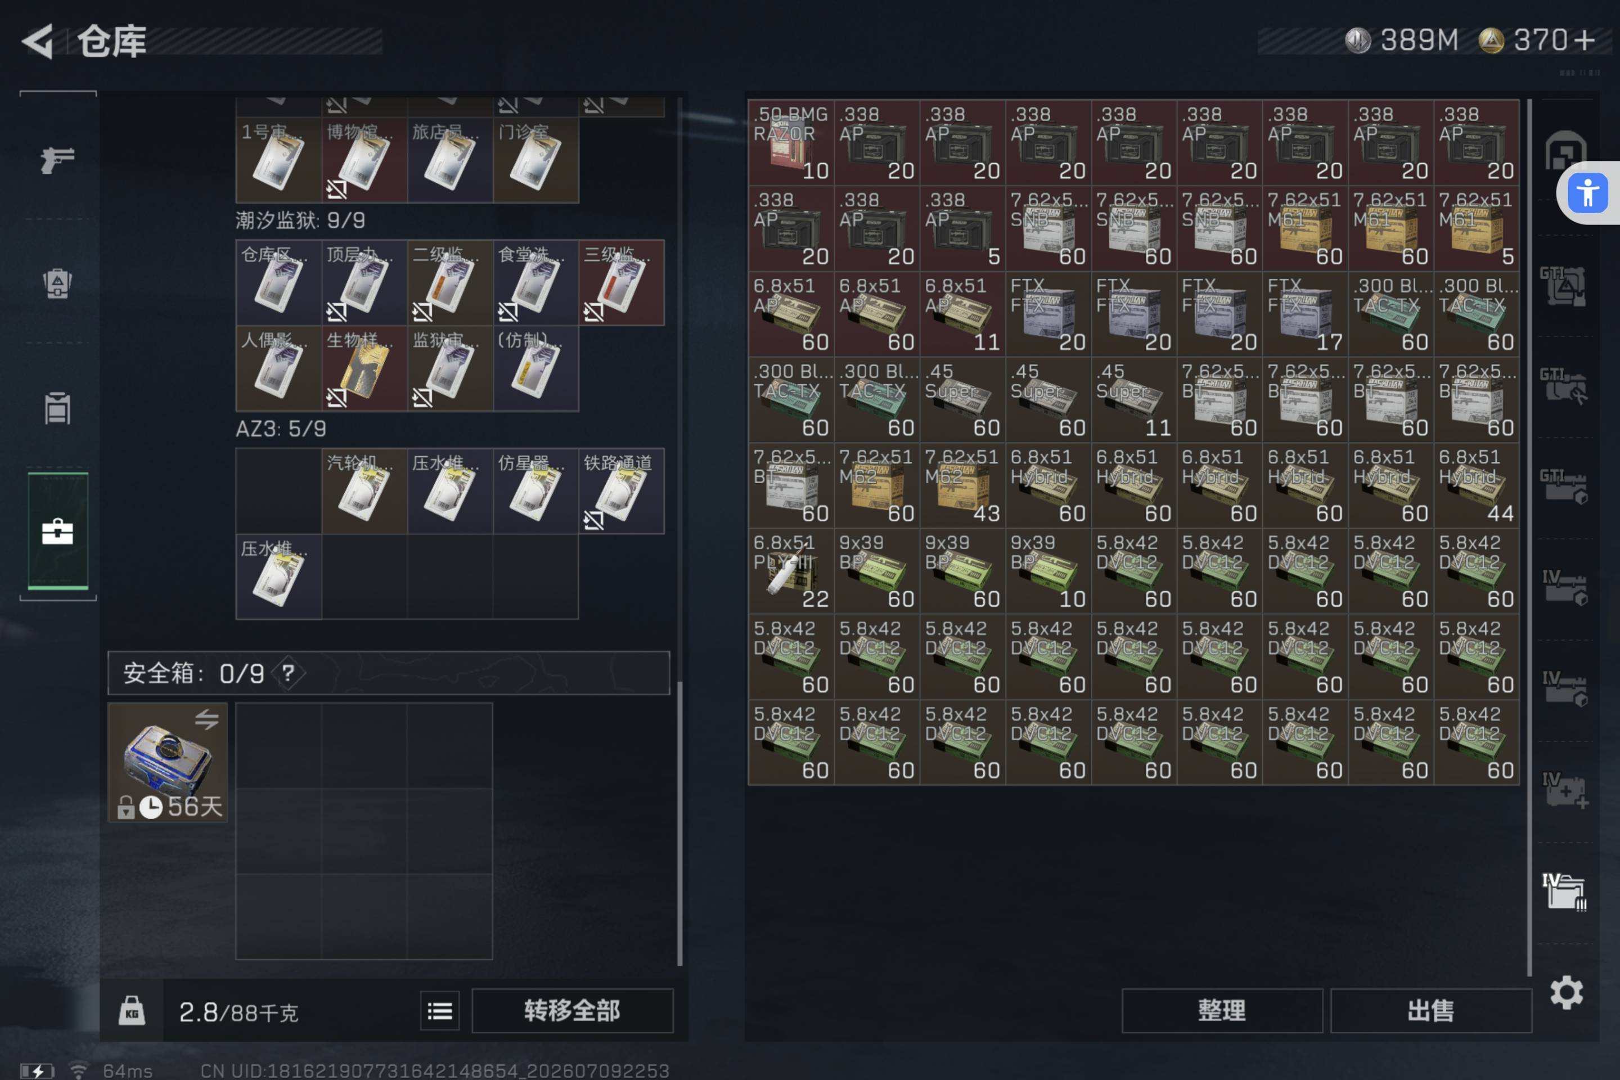
Task: Open the weapons category in left sidebar
Action: tap(58, 160)
